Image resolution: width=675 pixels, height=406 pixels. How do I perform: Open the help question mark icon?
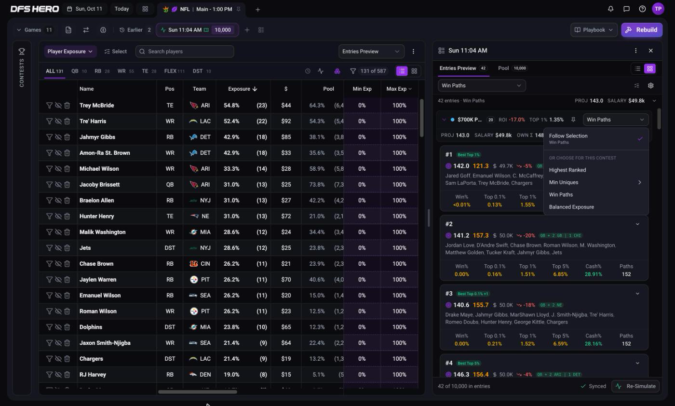642,9
